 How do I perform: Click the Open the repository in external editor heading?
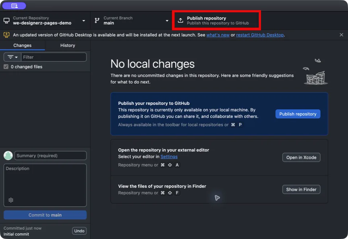pos(163,150)
